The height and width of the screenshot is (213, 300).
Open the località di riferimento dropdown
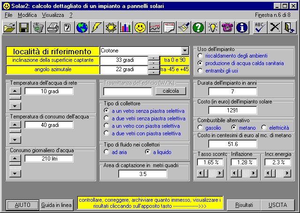(184, 51)
